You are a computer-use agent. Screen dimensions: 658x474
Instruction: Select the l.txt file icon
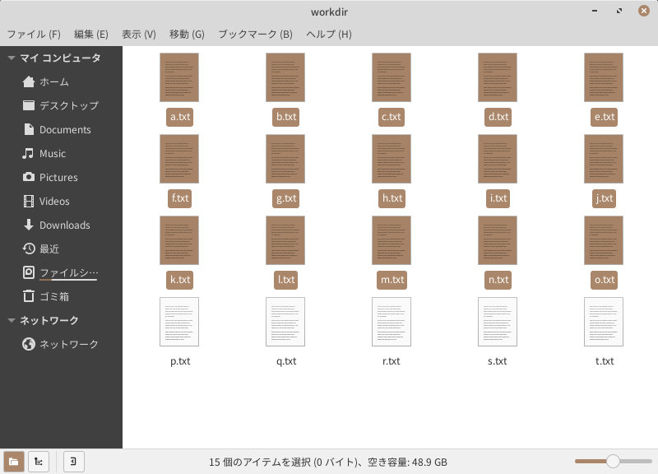click(285, 240)
